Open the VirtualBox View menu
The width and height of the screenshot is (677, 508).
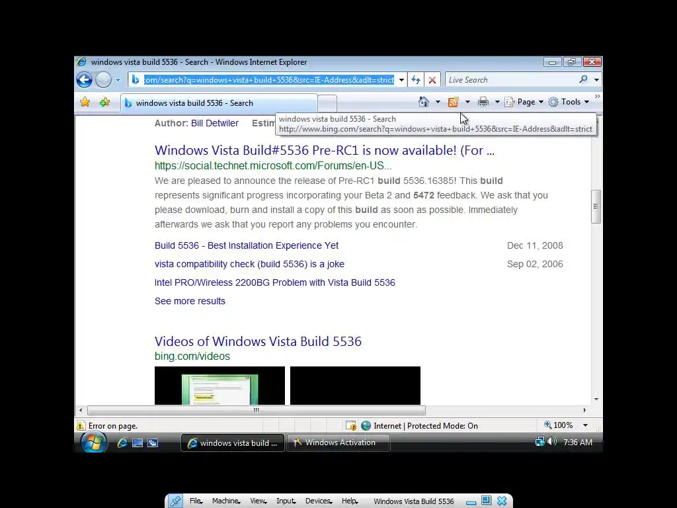click(259, 501)
